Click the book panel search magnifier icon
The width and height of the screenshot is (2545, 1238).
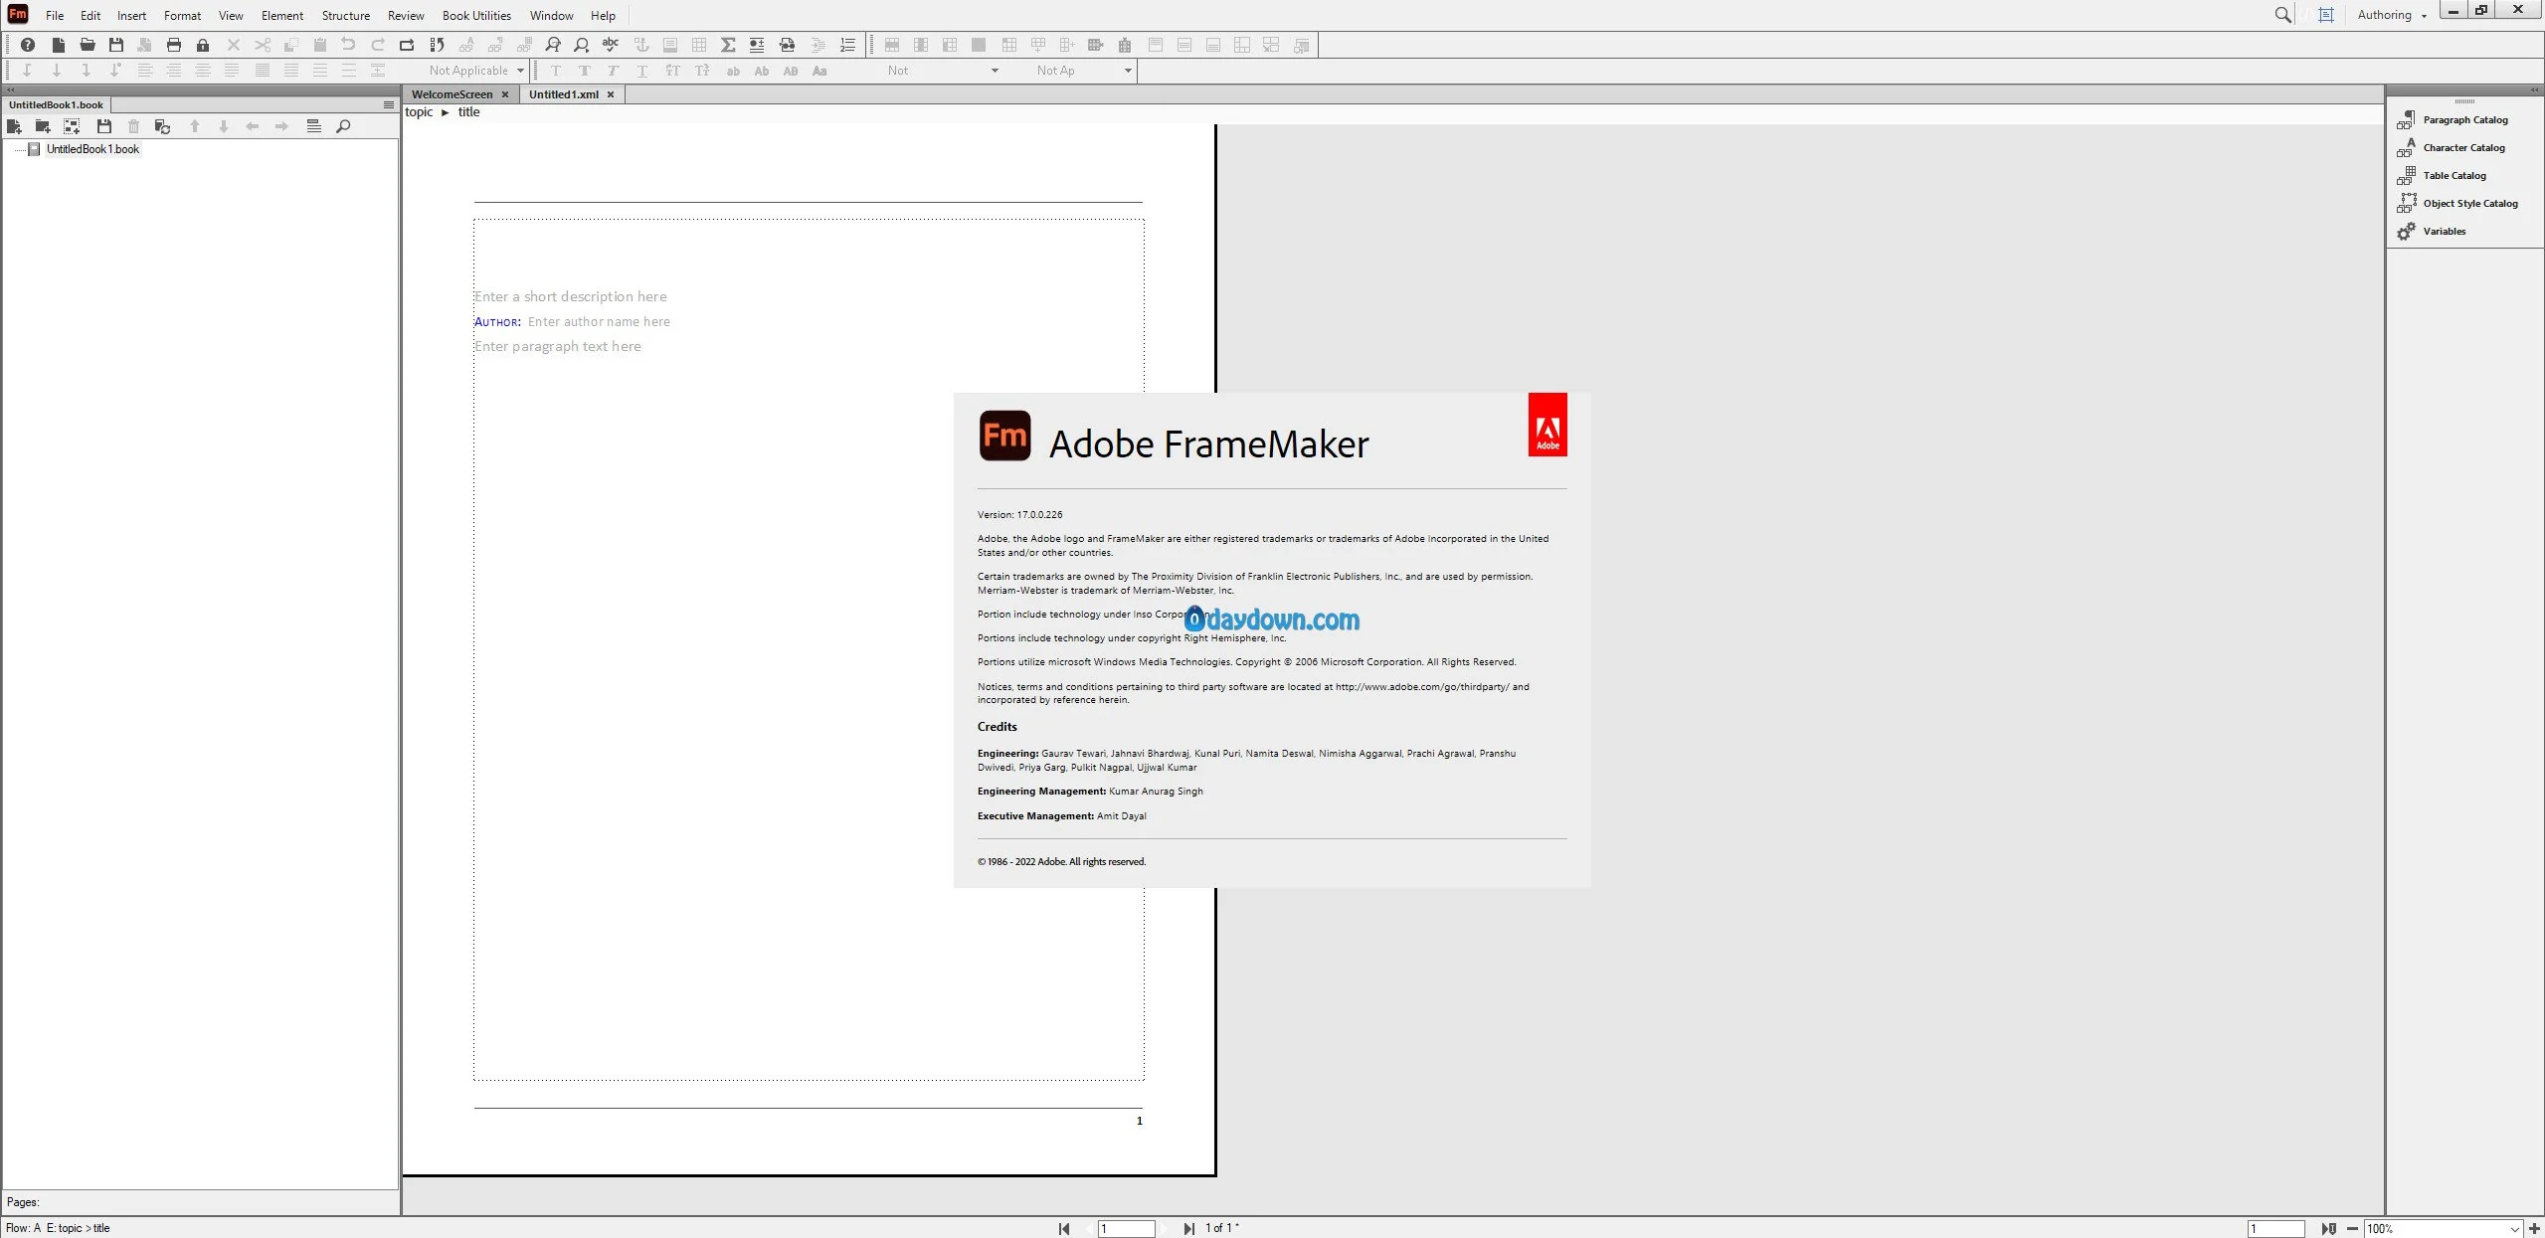[x=343, y=126]
